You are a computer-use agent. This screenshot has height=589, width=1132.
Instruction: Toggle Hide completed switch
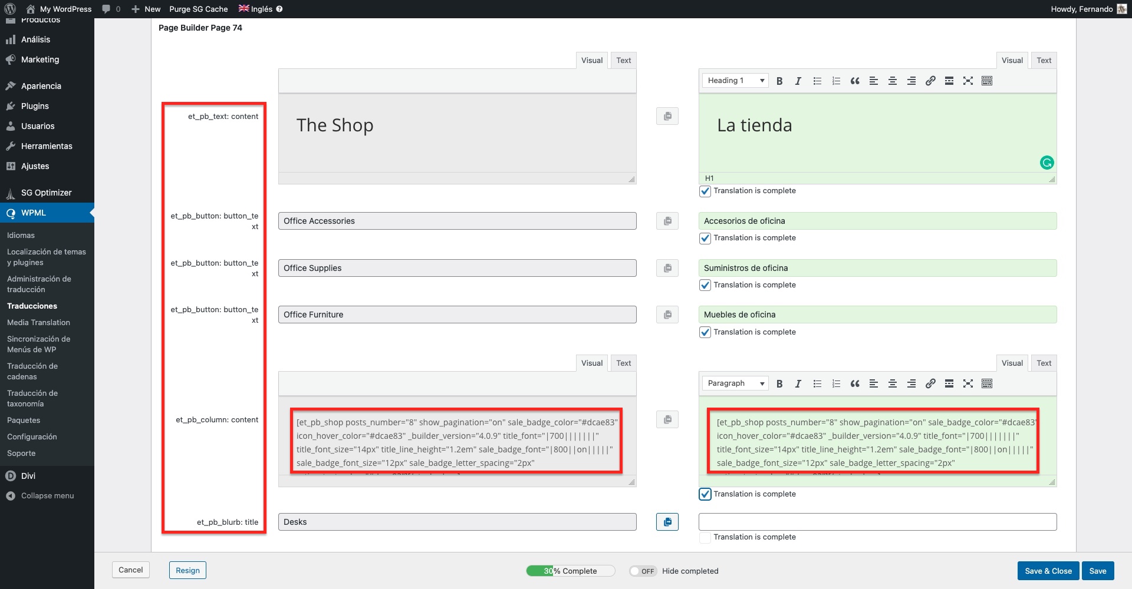tap(642, 571)
